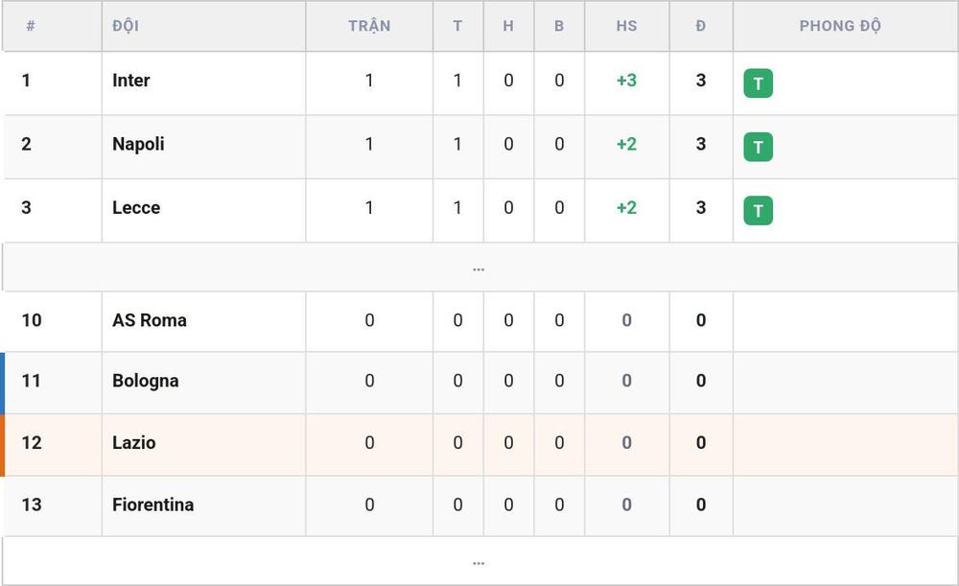Select the AS Roma team name
The width and height of the screenshot is (959, 586).
[x=150, y=320]
